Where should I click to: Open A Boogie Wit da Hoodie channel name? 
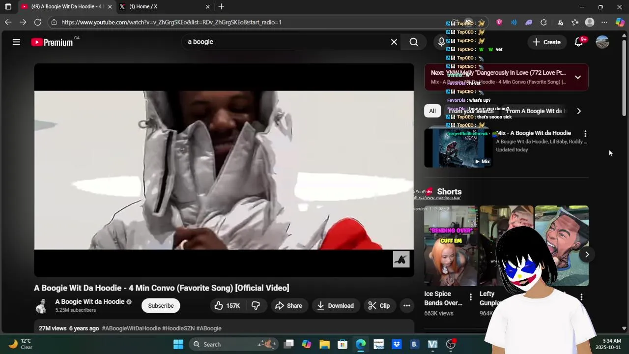[x=89, y=302]
